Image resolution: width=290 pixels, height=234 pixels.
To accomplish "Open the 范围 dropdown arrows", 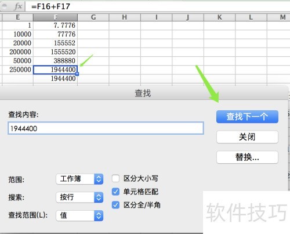I will [x=99, y=179].
